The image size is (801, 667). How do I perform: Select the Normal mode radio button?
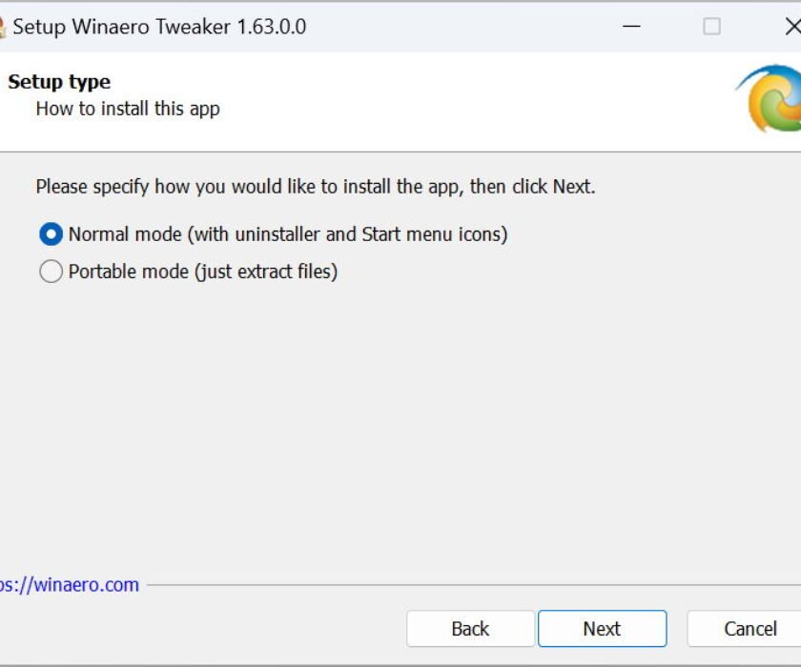coord(53,232)
